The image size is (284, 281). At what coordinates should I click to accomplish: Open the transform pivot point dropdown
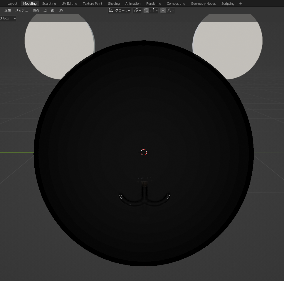(x=137, y=10)
